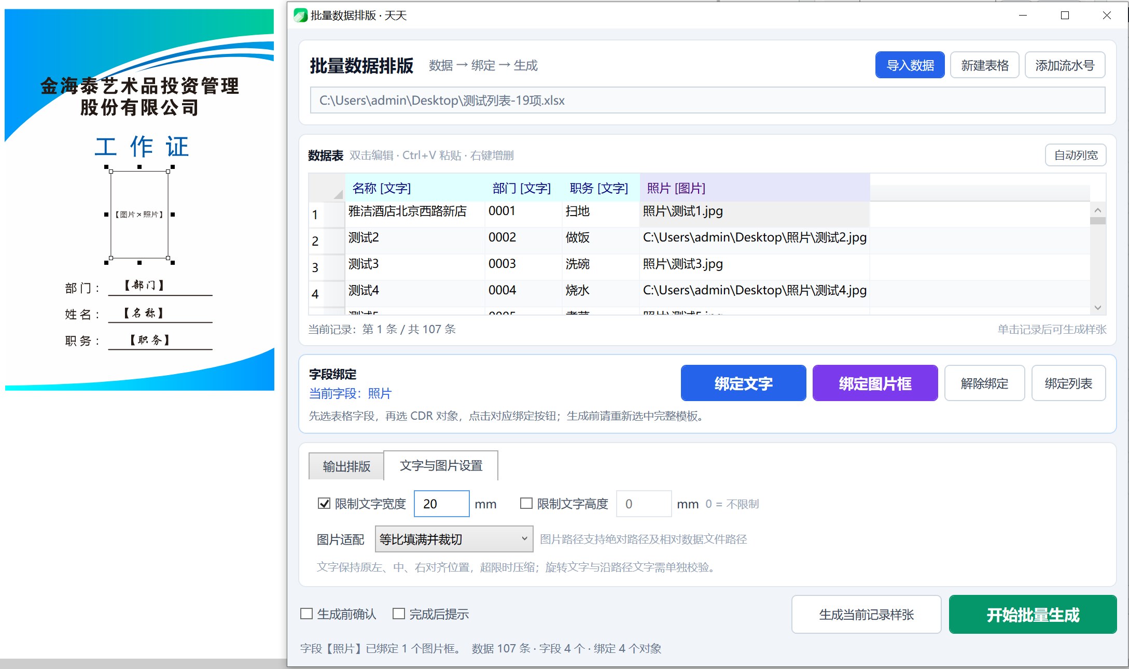Open the 图片适配 dropdown
1129x669 pixels.
[x=454, y=539]
